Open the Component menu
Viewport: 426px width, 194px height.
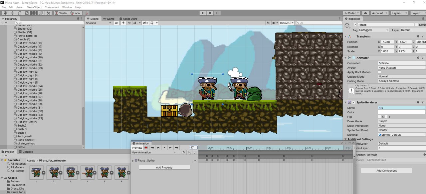[52, 7]
